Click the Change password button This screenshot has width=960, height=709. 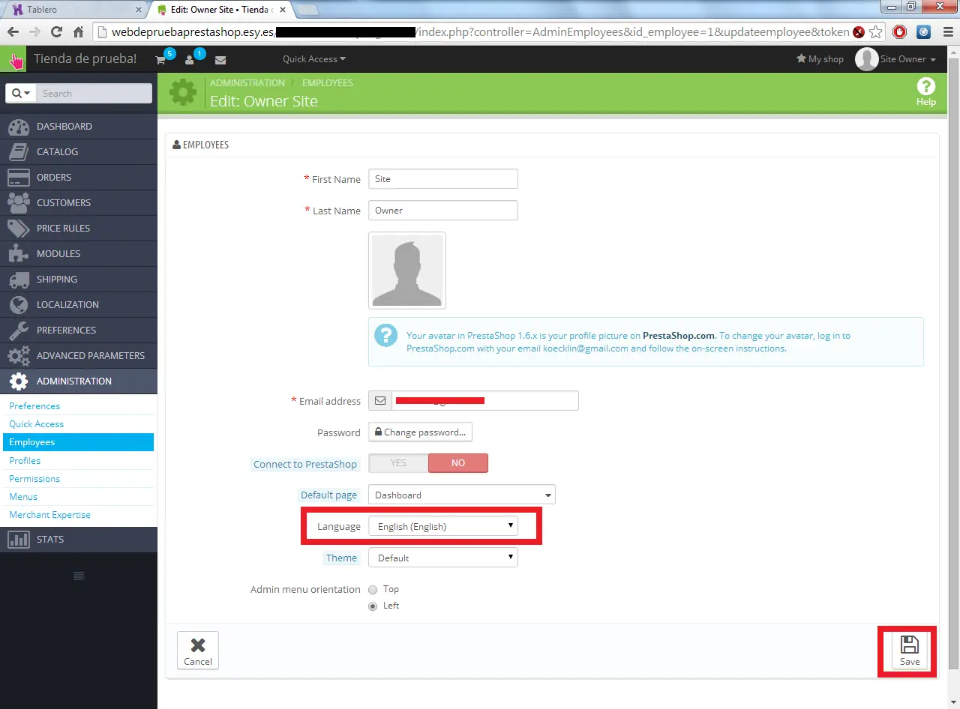420,432
